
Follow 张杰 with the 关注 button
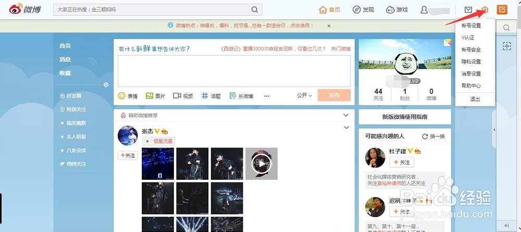pyautogui.click(x=128, y=155)
